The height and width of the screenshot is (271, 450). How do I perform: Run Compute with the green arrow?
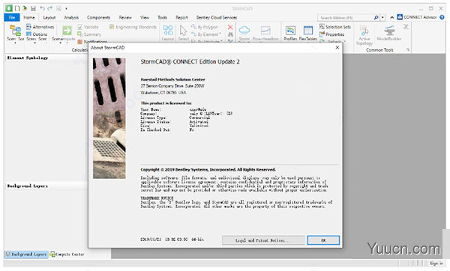pyautogui.click(x=67, y=31)
